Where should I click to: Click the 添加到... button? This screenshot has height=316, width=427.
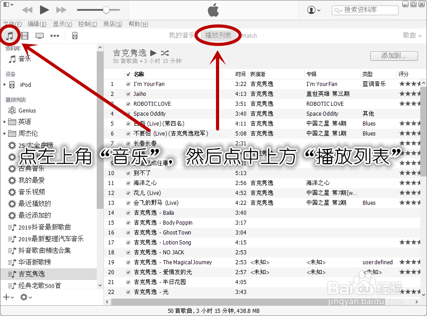point(394,56)
